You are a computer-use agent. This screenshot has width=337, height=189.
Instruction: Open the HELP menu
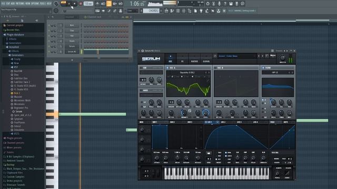coord(49,4)
